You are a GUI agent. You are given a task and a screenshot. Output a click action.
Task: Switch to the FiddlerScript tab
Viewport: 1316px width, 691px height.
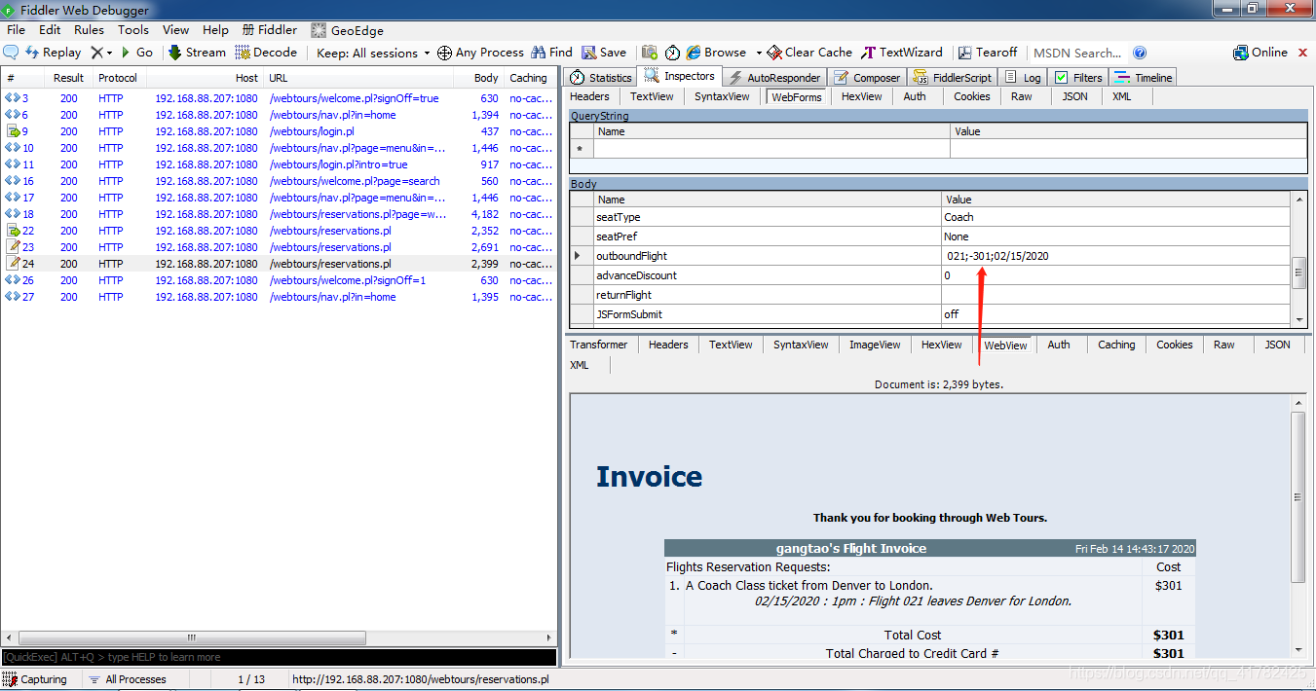click(952, 78)
